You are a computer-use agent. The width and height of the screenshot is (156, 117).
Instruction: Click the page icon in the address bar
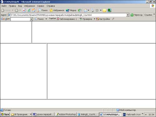(10, 15)
